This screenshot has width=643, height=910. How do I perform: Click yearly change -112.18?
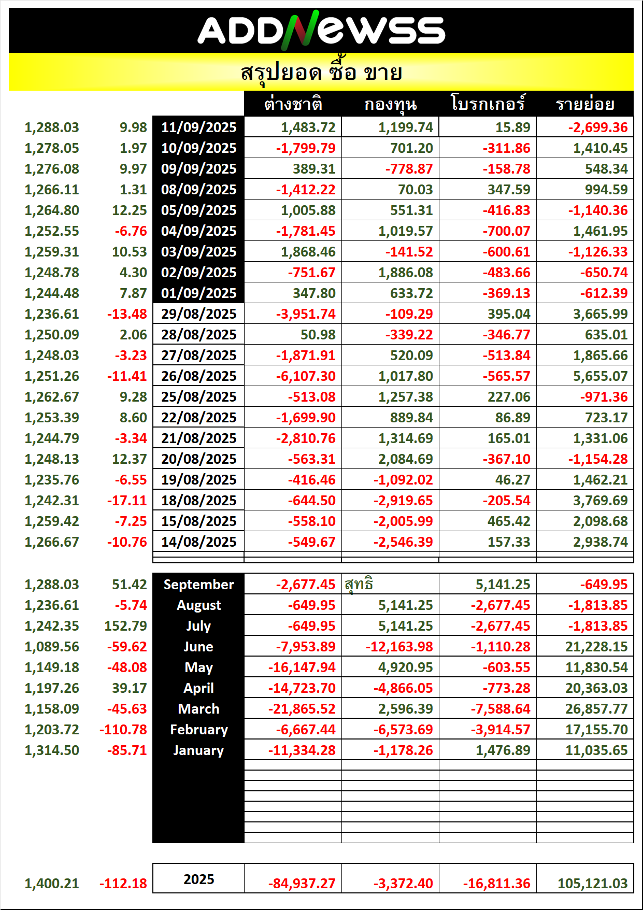123,883
